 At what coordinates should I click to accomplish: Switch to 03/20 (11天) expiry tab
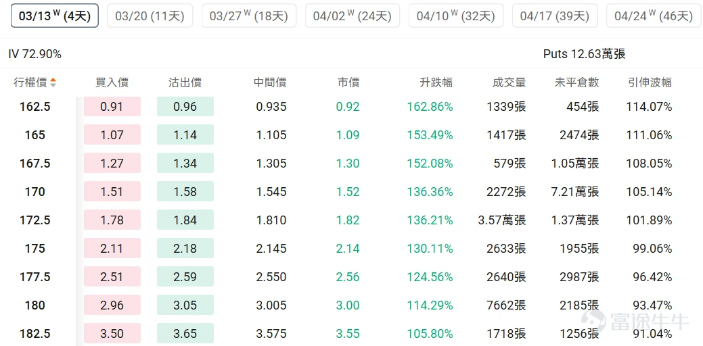pos(150,16)
